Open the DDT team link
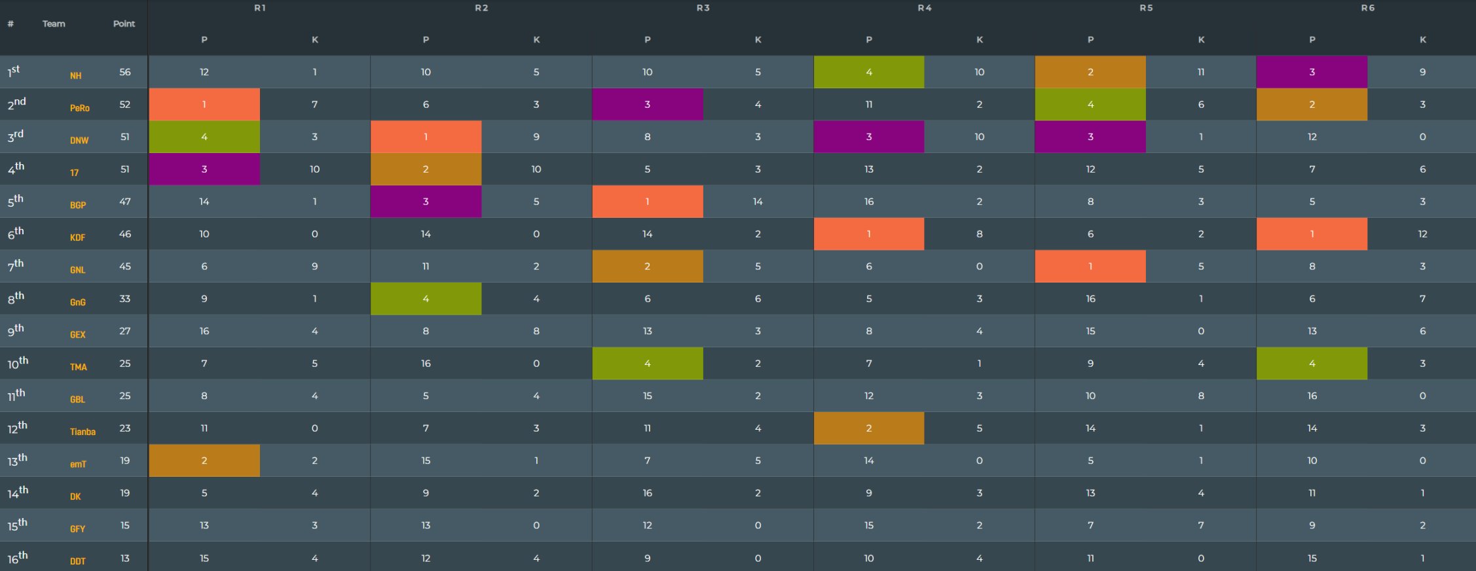 click(77, 561)
